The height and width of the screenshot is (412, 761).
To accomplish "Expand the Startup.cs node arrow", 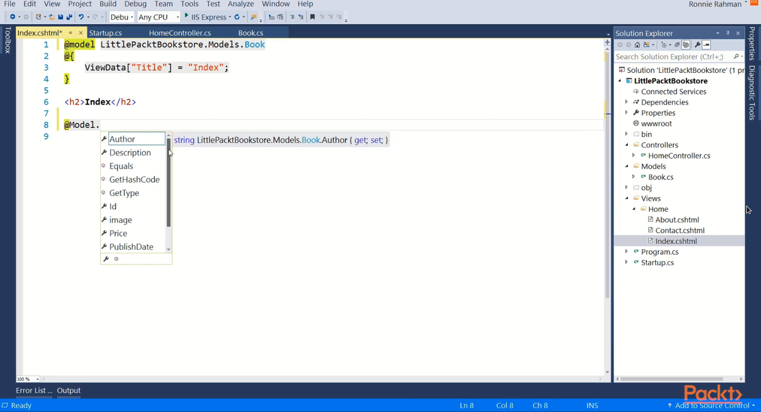I will [x=627, y=262].
